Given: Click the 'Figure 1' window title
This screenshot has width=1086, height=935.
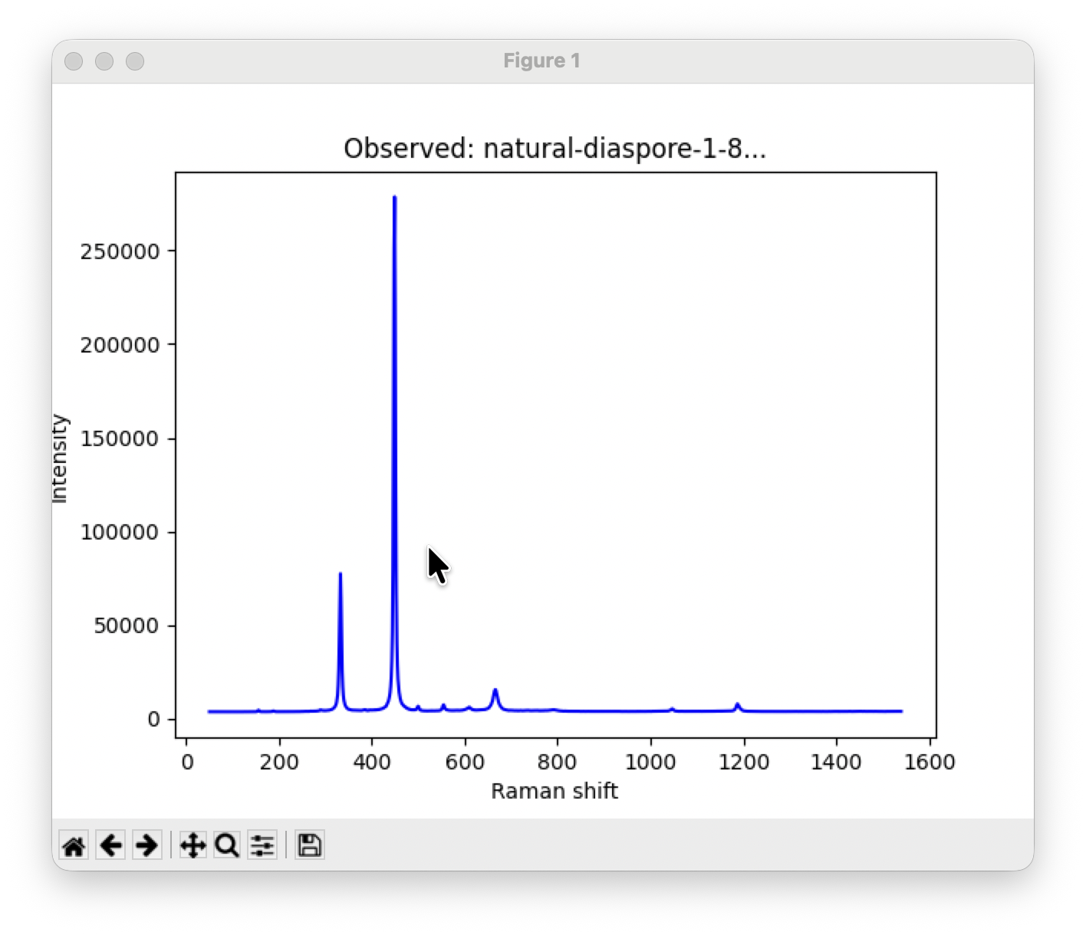Looking at the screenshot, I should tap(541, 61).
